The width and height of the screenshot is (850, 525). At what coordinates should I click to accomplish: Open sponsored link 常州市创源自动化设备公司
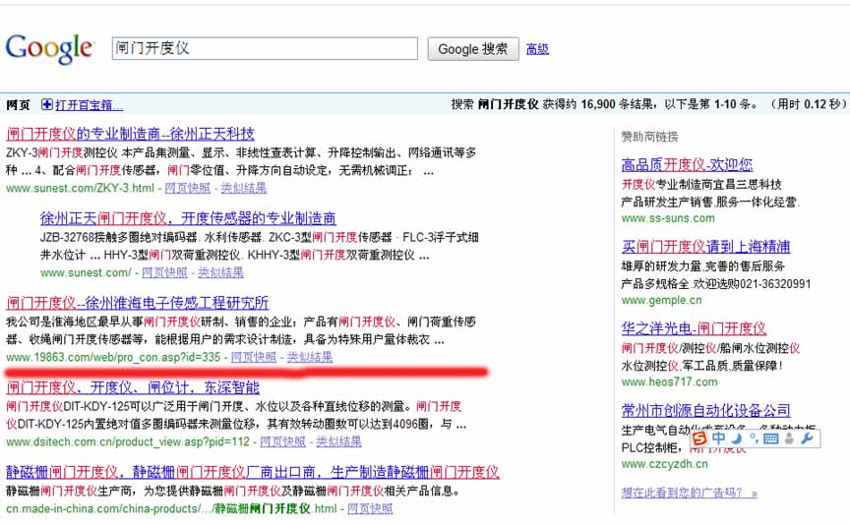705,410
